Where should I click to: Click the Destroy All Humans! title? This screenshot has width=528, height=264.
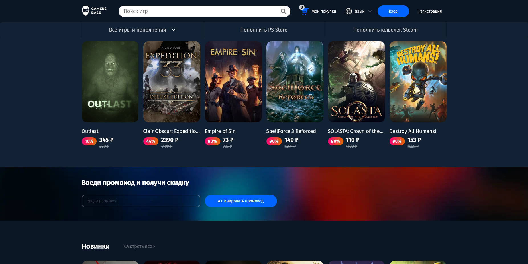pos(413,131)
